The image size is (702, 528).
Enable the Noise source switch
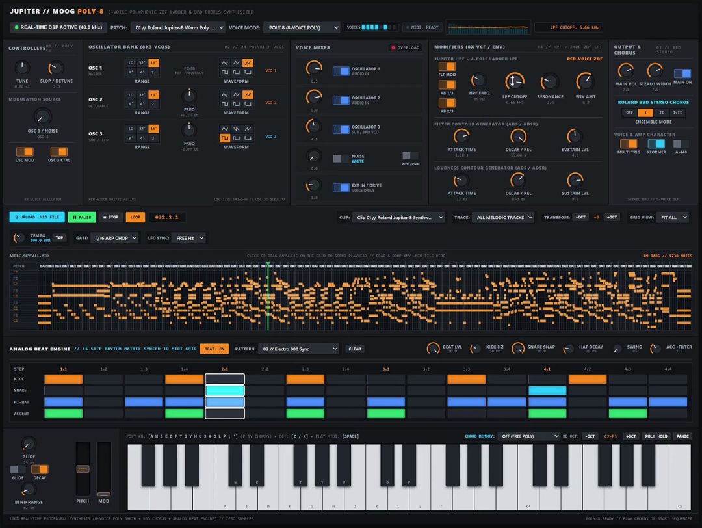341,159
